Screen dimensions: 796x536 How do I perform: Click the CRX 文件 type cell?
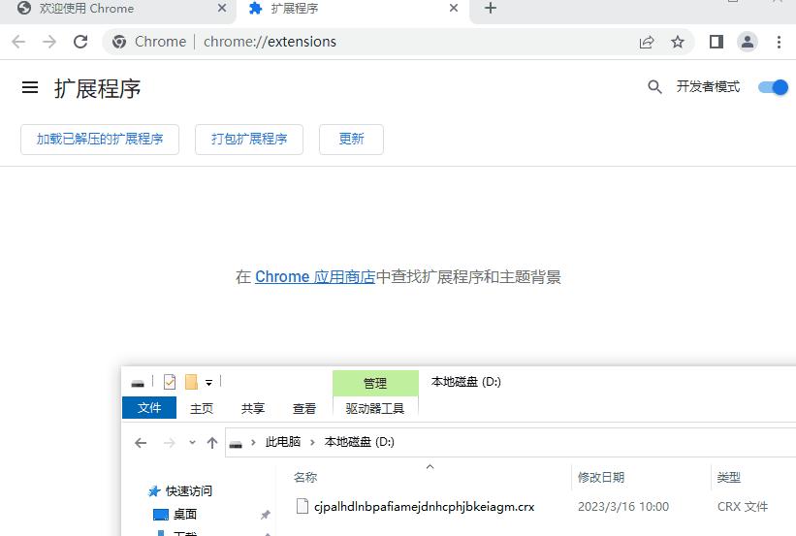[742, 507]
